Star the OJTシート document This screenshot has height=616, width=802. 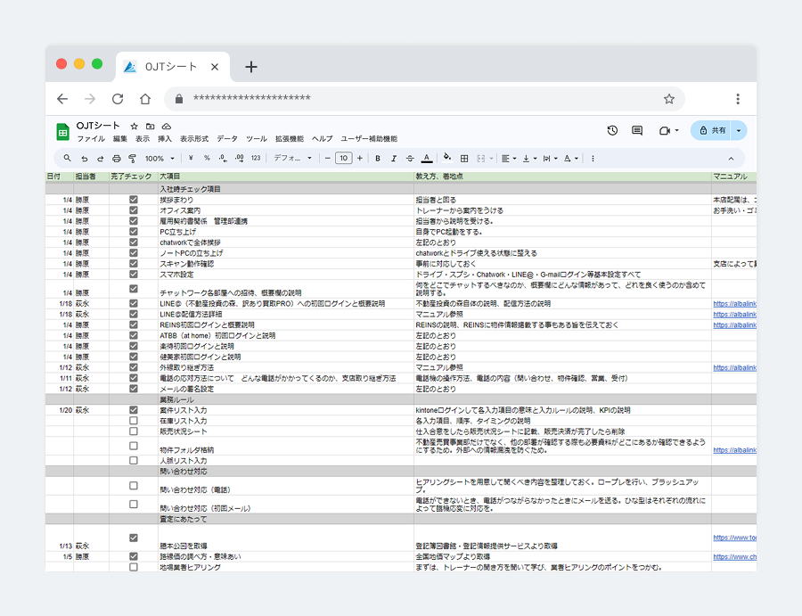click(135, 127)
